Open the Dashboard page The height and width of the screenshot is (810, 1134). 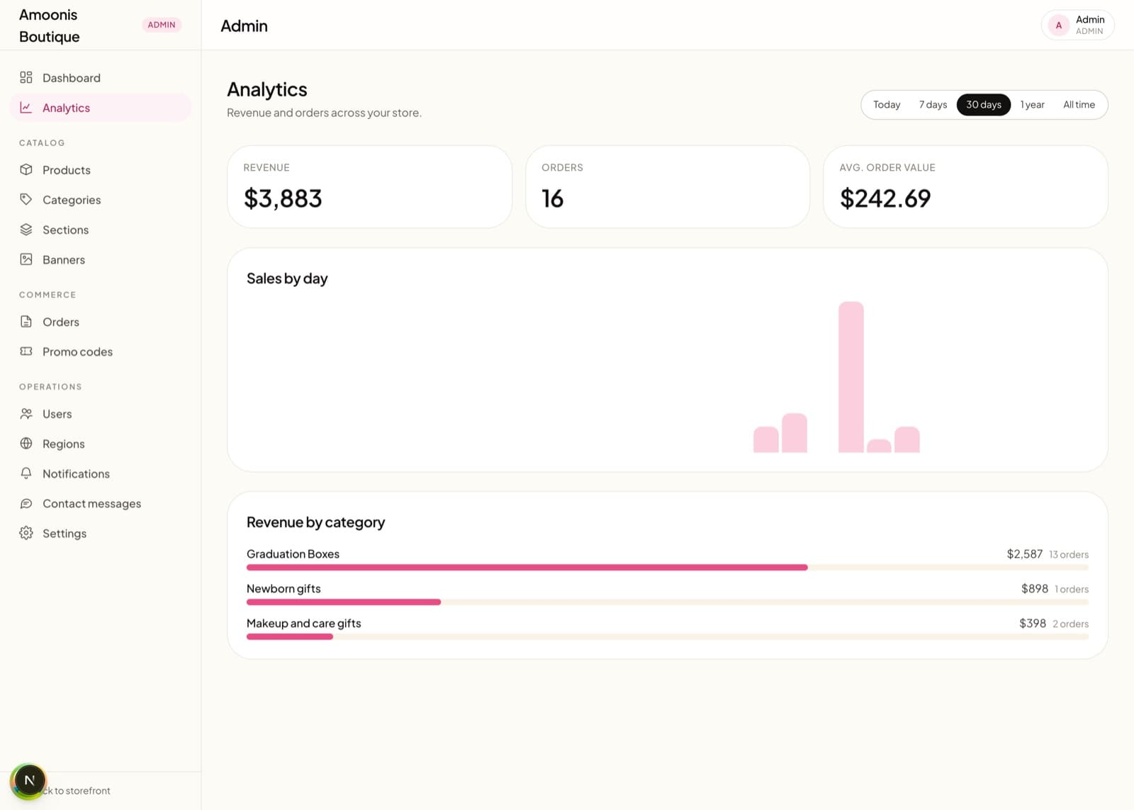point(101,78)
